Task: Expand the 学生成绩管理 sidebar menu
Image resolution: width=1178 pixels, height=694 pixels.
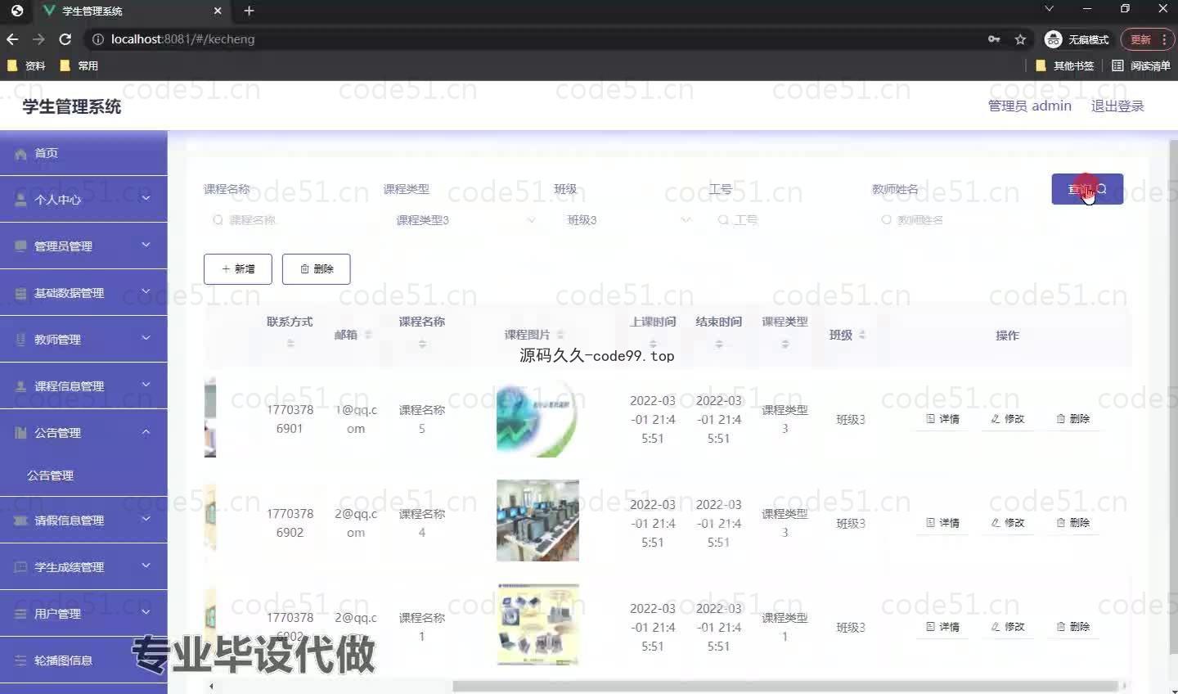Action: click(83, 566)
